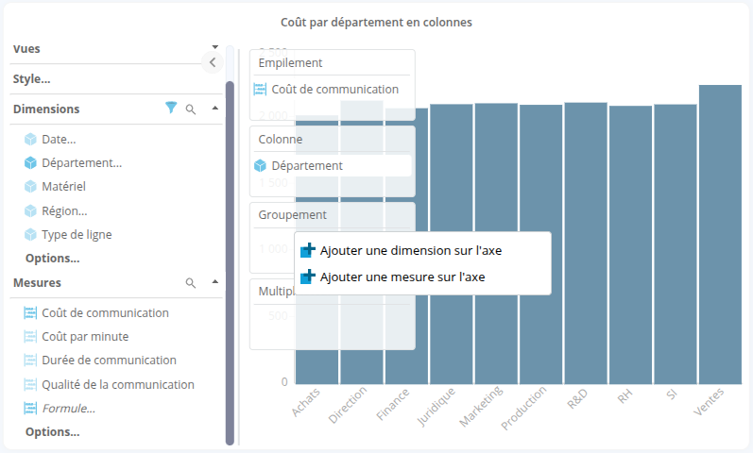Click the filter icon in Dimensions header
Screen dimensions: 753x453
click(x=171, y=109)
